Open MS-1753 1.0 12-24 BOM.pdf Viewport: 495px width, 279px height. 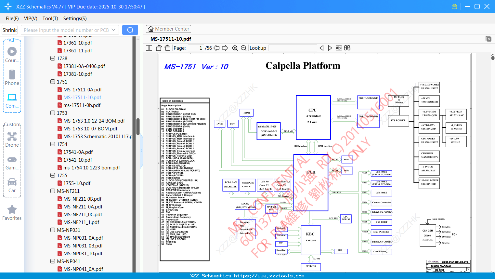tap(94, 121)
